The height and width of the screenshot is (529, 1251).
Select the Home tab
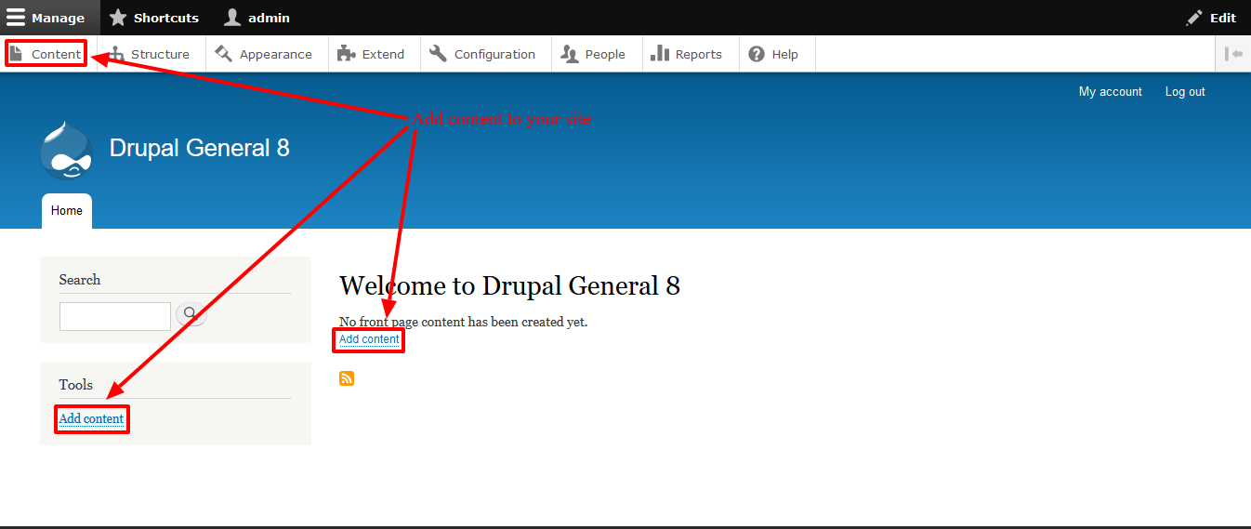click(x=67, y=211)
